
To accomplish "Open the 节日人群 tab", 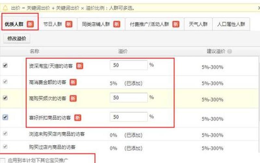I will [58, 24].
